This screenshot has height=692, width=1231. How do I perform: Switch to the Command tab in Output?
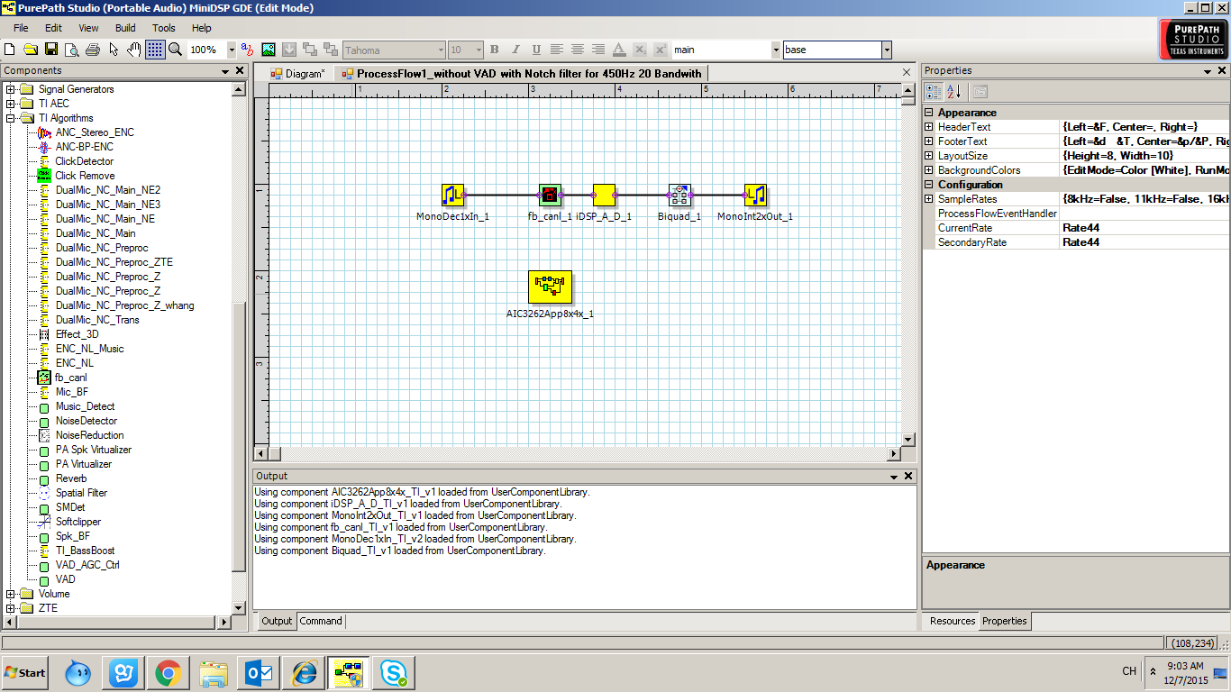(x=321, y=621)
